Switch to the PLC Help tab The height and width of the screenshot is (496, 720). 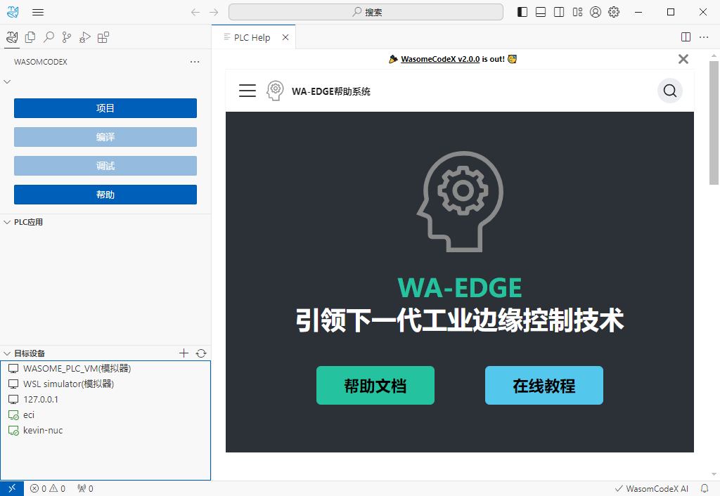(252, 38)
